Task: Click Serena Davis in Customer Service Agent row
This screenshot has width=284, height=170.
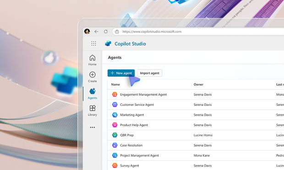Action: [x=202, y=105]
